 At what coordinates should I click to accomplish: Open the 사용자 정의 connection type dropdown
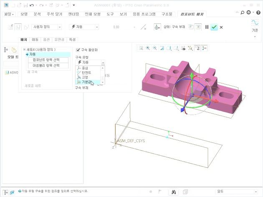47,27
